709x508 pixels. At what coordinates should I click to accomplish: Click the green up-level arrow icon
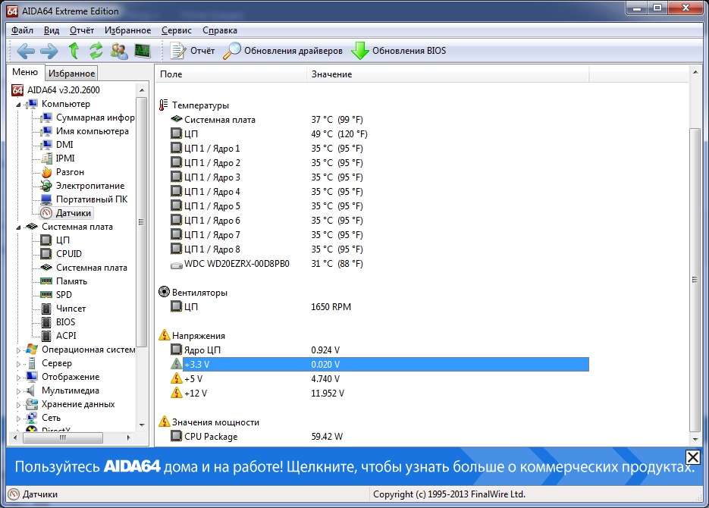(74, 51)
